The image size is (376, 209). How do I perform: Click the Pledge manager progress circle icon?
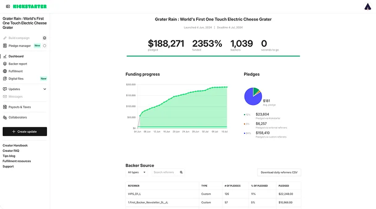pos(45,46)
